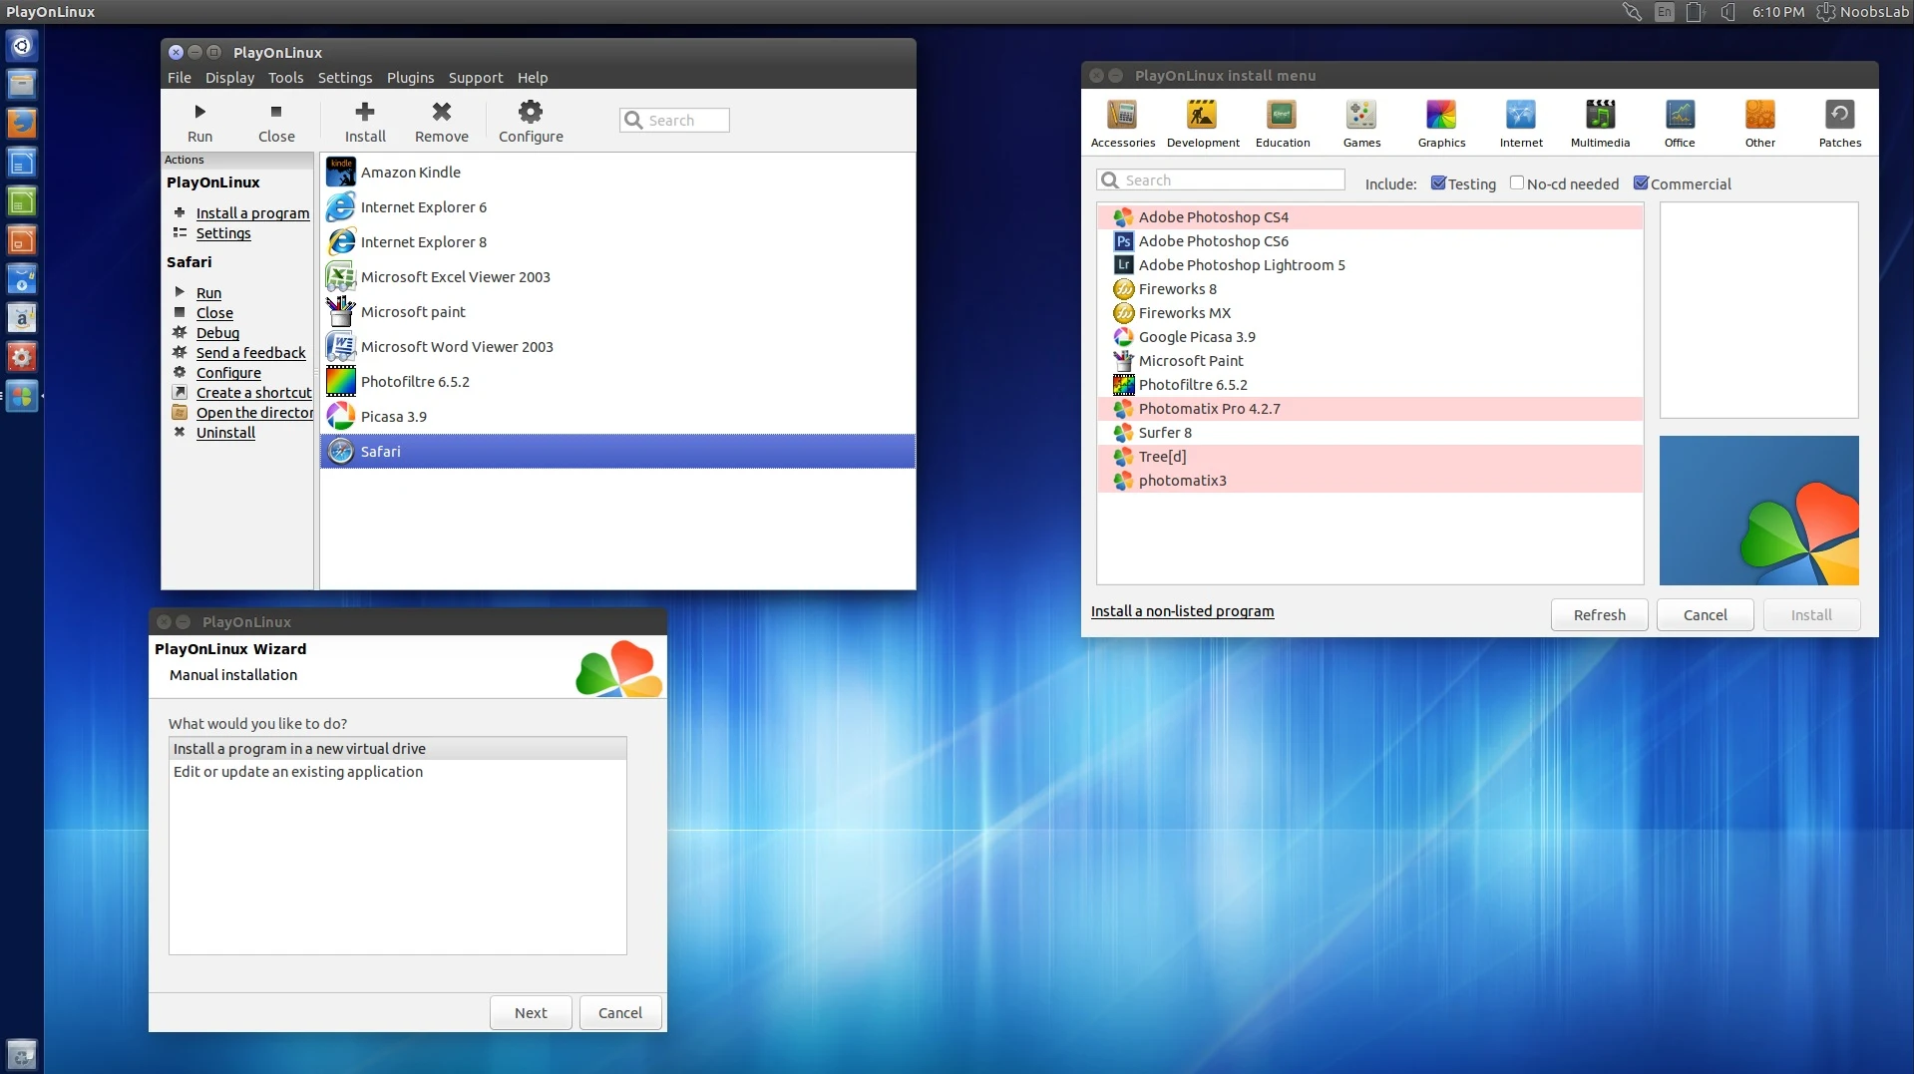This screenshot has width=1914, height=1074.
Task: Select Internet Explorer 6 in program list
Action: coord(617,207)
